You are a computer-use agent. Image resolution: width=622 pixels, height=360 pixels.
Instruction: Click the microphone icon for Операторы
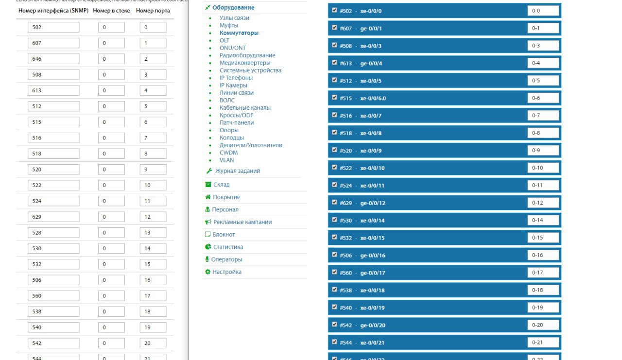207,259
